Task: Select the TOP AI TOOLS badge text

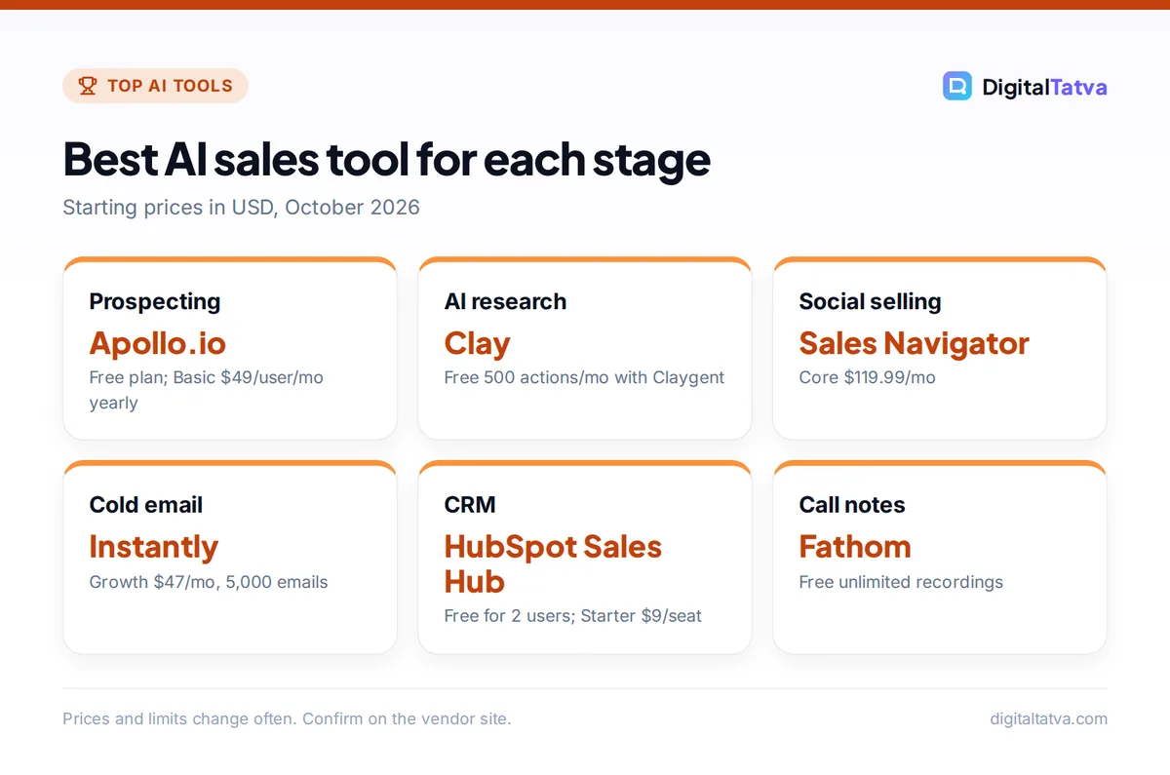Action: pyautogui.click(x=170, y=86)
